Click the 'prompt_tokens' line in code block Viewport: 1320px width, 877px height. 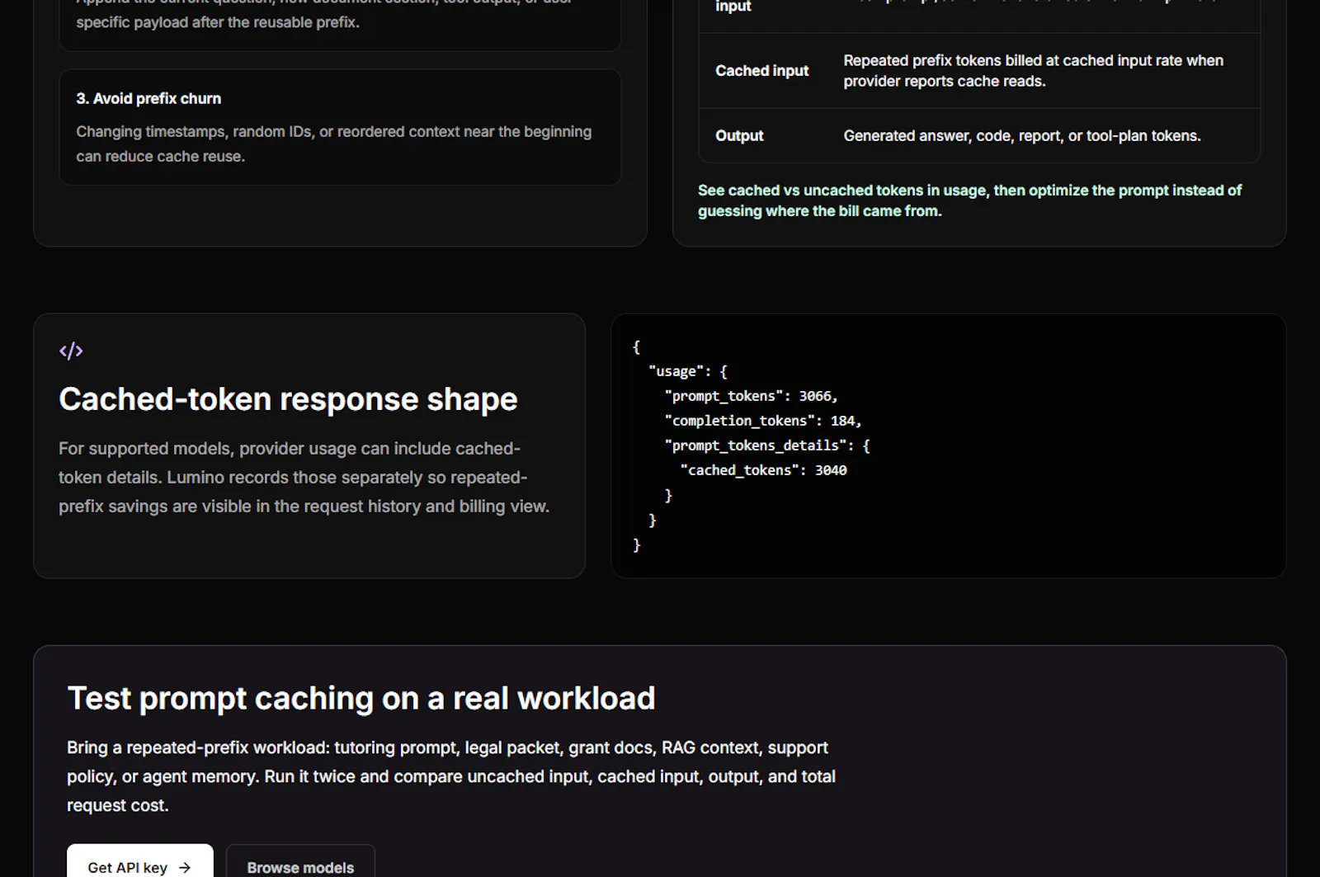[751, 396]
